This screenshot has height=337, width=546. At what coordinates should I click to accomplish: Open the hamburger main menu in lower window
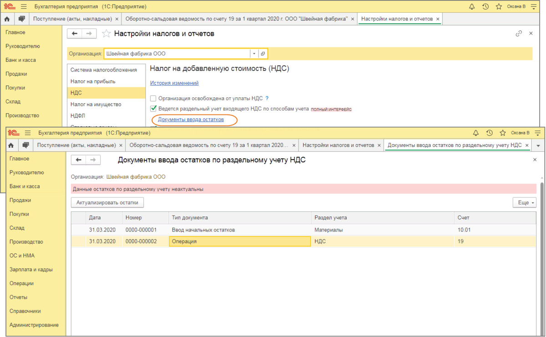point(28,133)
